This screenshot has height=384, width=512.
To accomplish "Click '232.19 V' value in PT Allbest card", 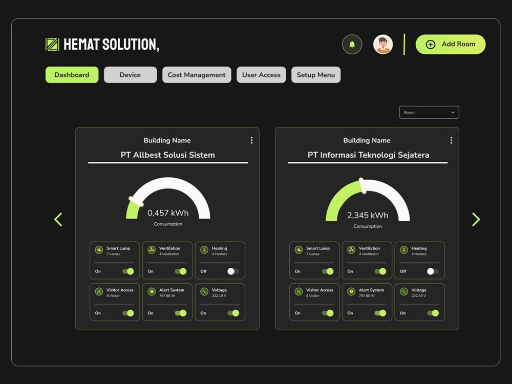I will pyautogui.click(x=219, y=296).
